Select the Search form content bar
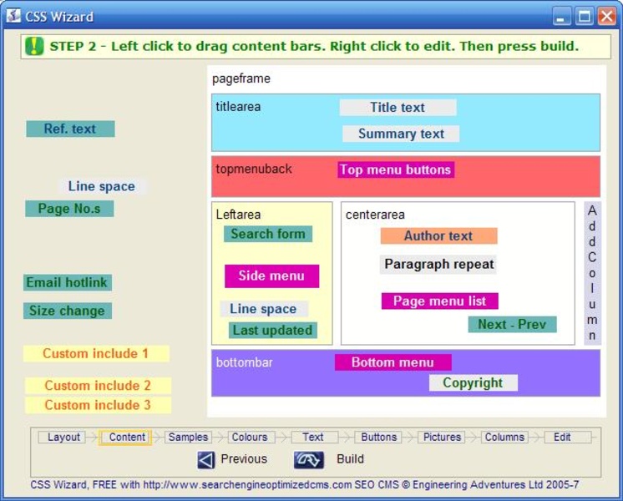623x501 pixels. 268,234
